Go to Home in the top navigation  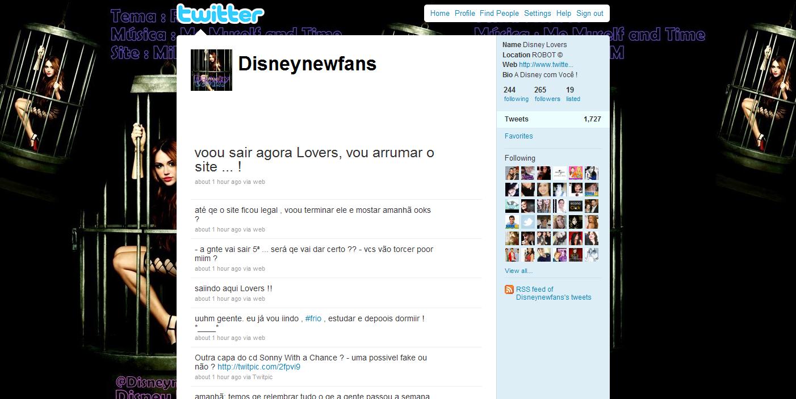(440, 14)
